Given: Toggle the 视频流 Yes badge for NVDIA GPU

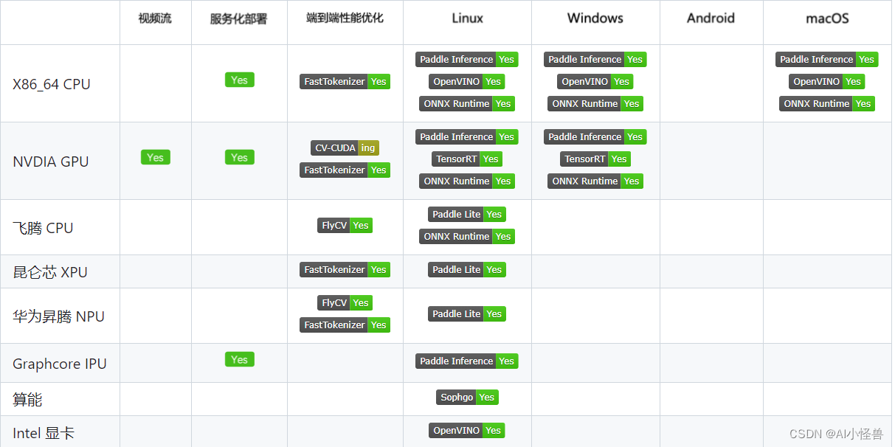Looking at the screenshot, I should [x=155, y=157].
